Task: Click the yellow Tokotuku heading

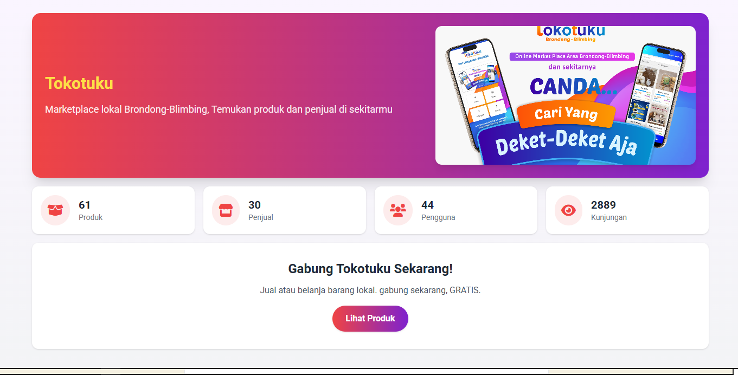Action: (x=79, y=83)
